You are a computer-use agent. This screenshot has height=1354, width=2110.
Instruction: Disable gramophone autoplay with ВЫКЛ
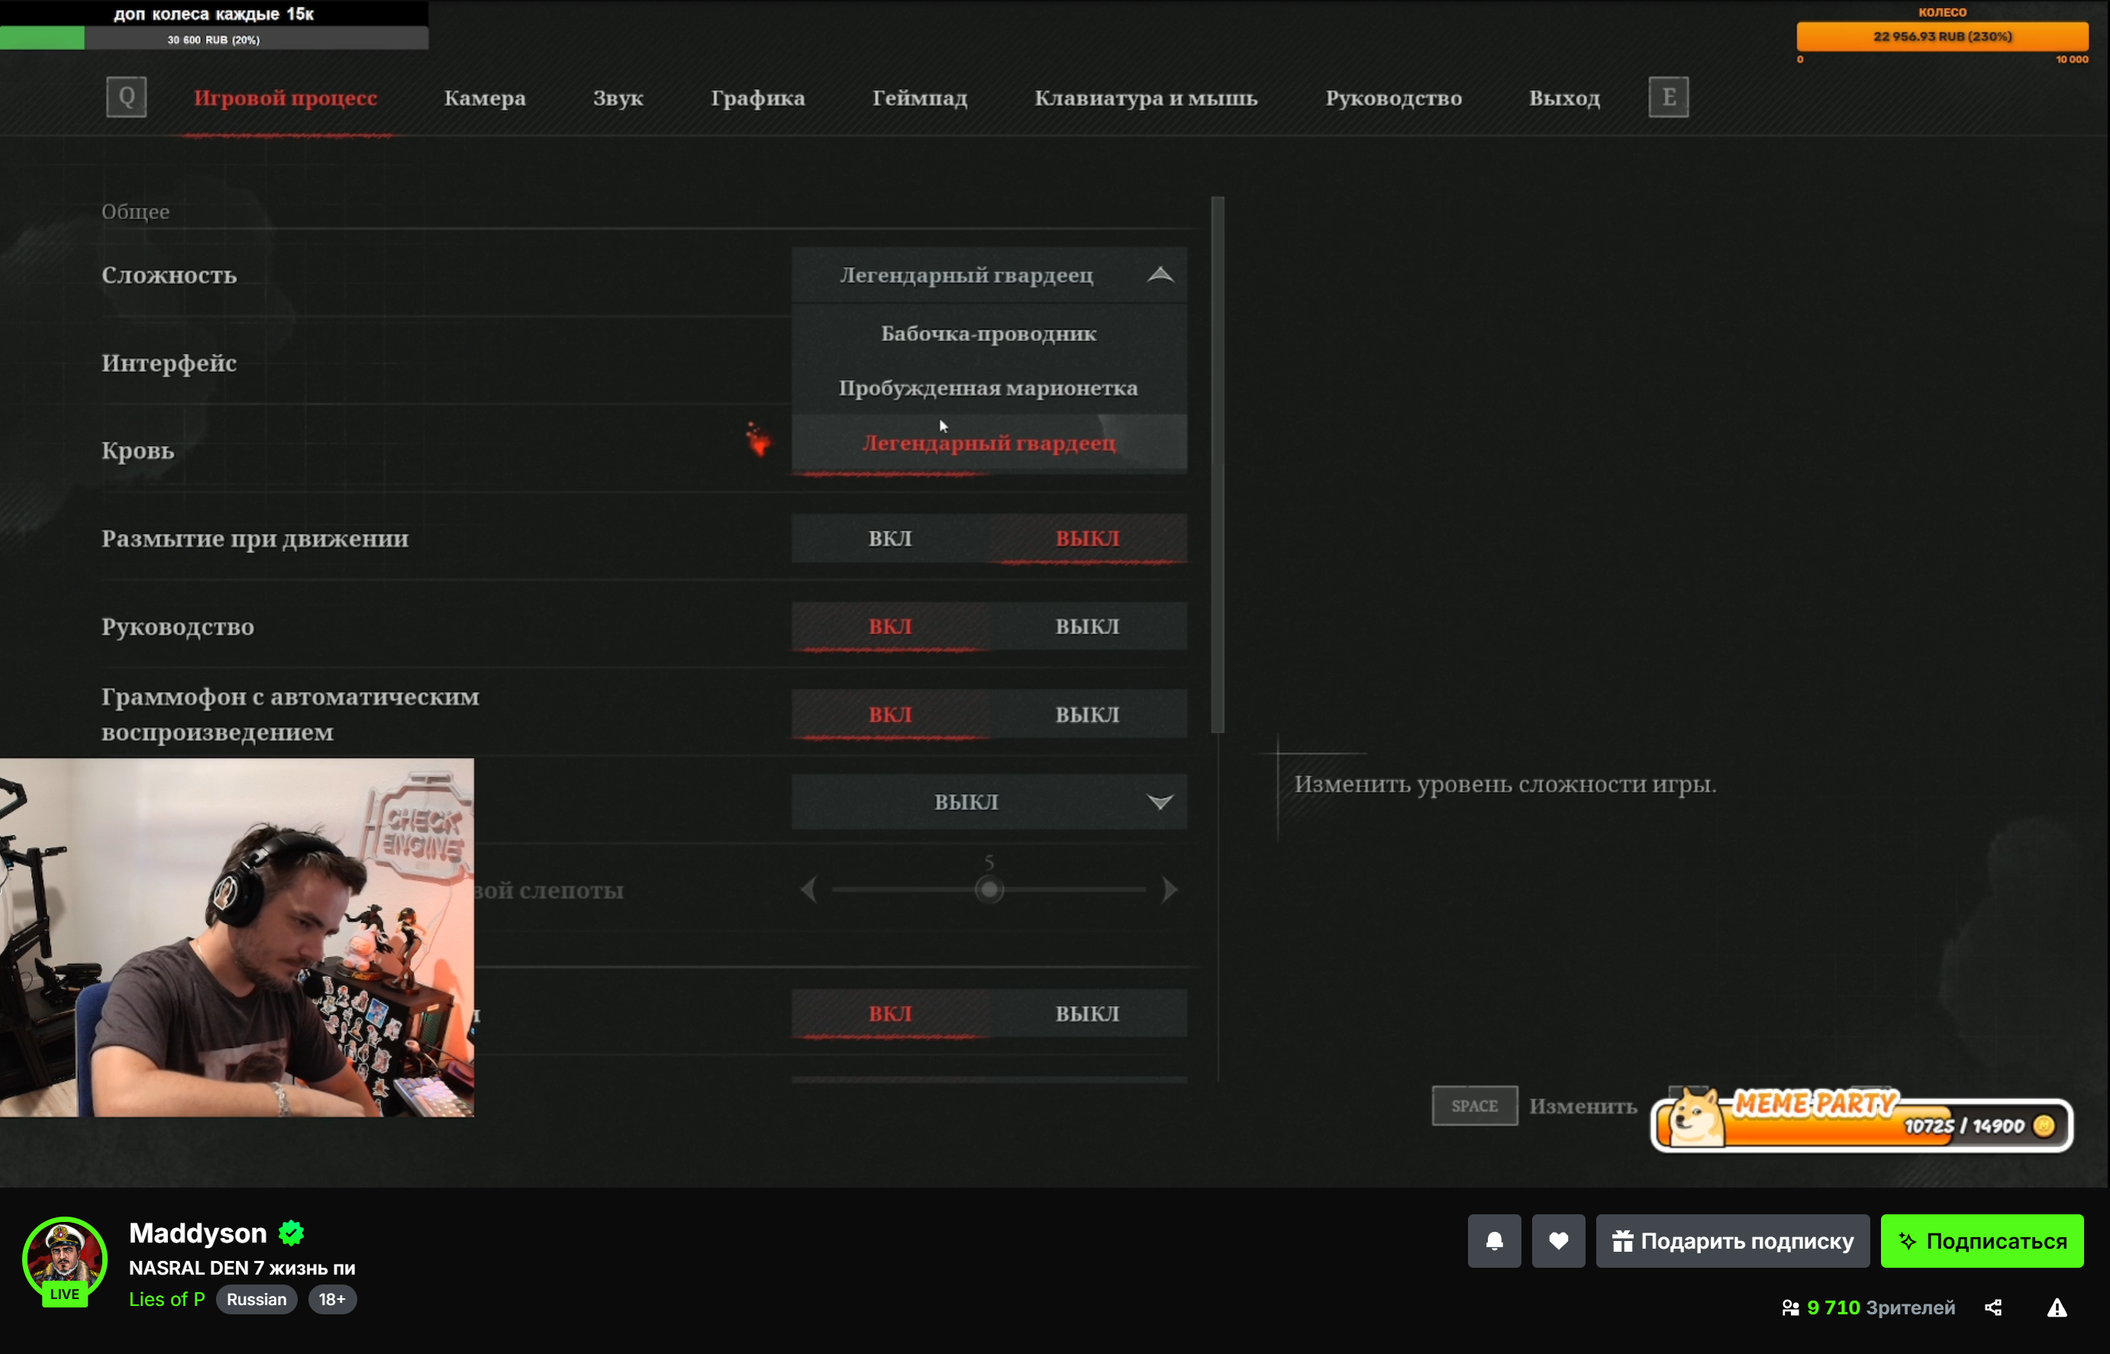[1086, 714]
